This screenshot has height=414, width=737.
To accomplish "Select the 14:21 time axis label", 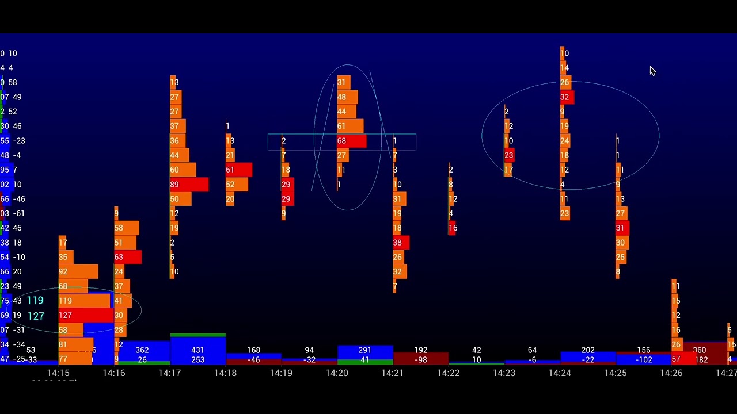I will (392, 373).
